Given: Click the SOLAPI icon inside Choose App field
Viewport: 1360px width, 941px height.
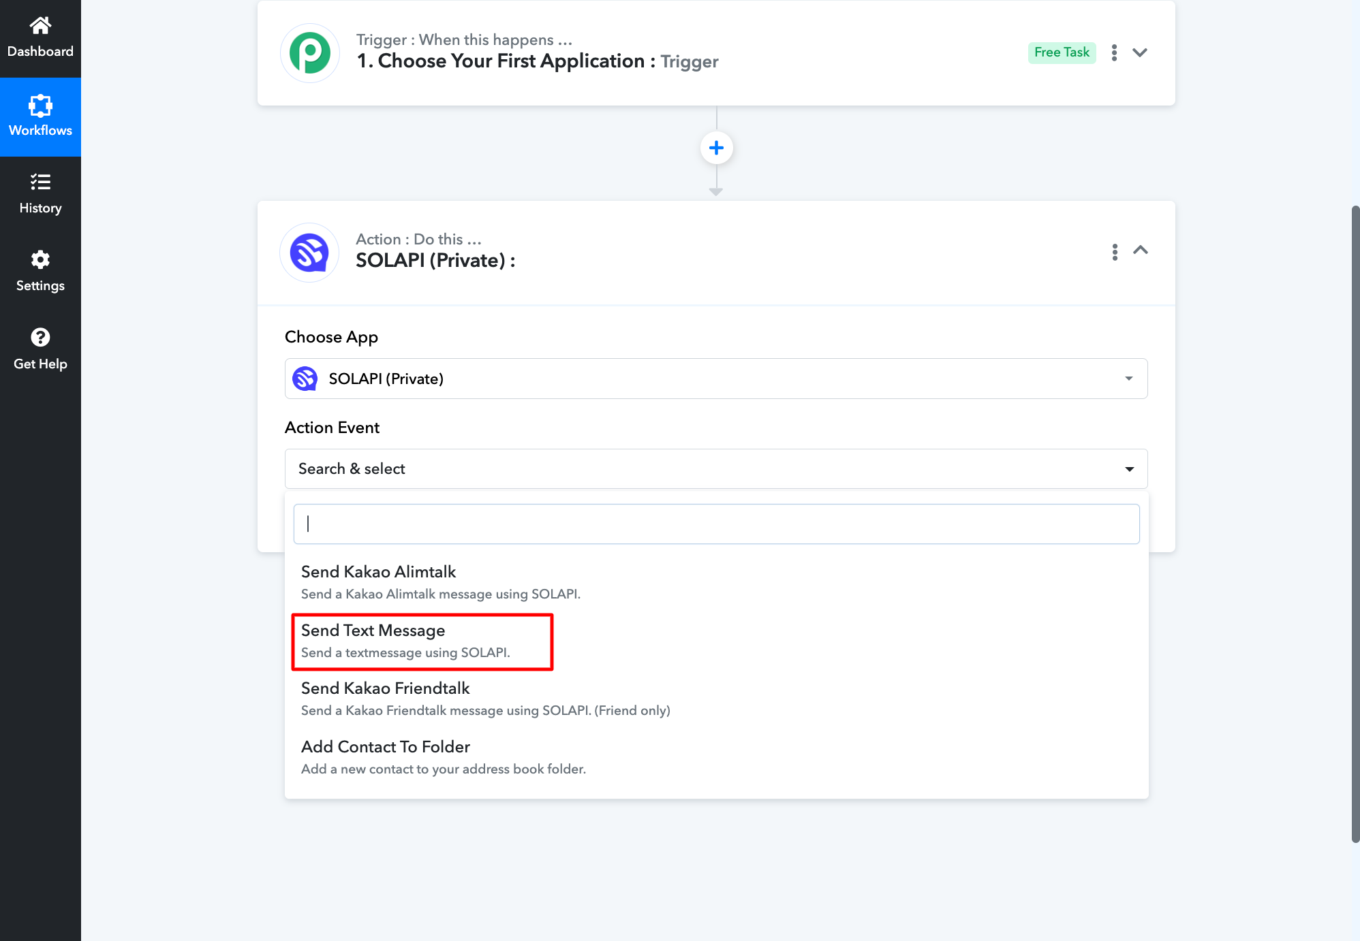Looking at the screenshot, I should coord(305,379).
